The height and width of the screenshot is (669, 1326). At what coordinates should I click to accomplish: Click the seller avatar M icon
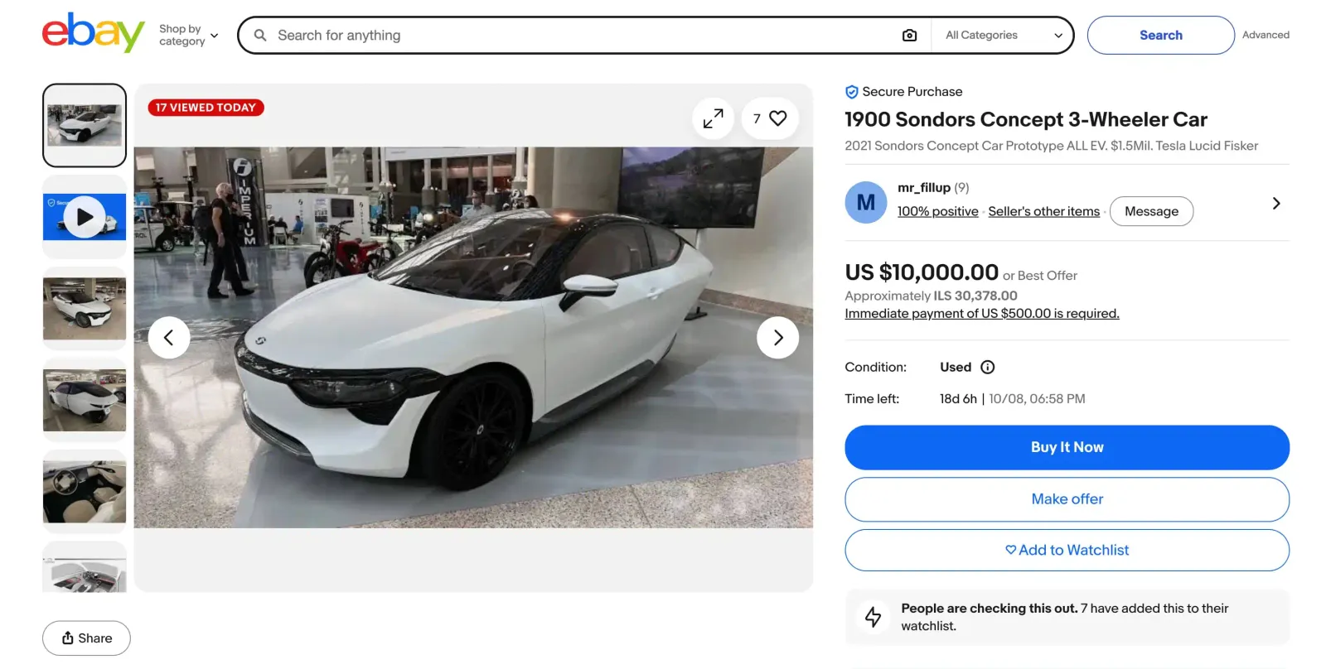(866, 203)
